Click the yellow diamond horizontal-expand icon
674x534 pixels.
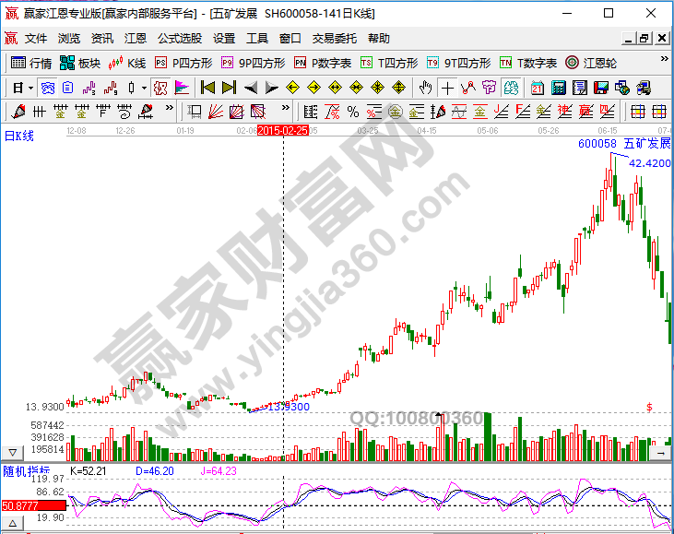pos(335,88)
